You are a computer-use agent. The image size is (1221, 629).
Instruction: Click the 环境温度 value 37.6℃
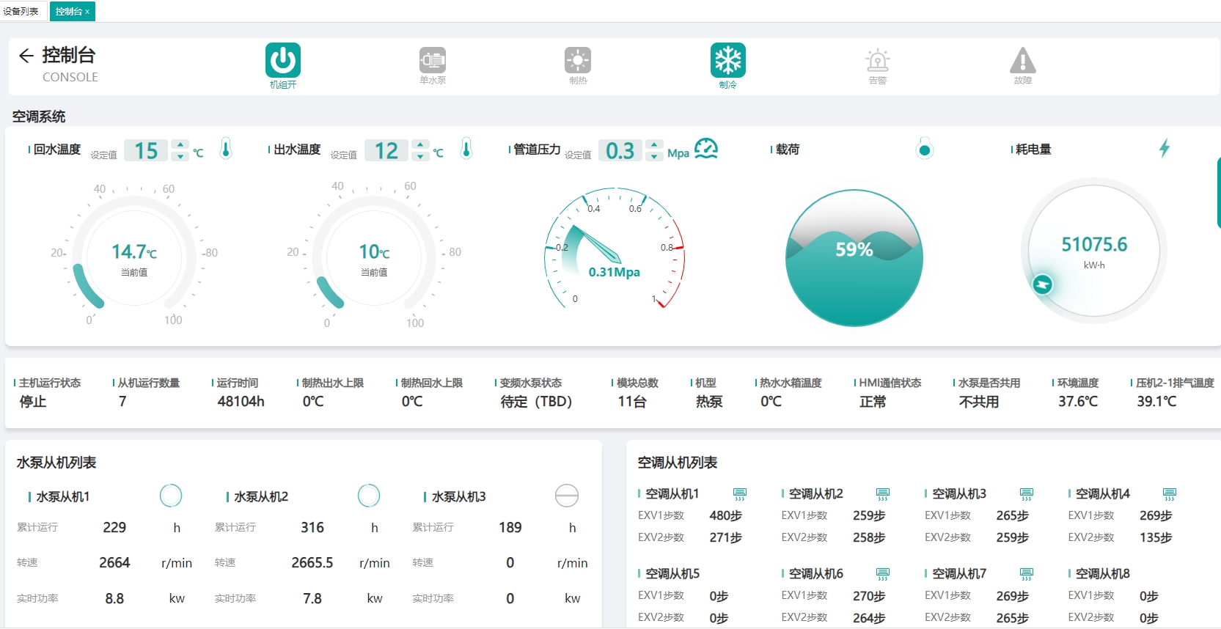click(1078, 402)
